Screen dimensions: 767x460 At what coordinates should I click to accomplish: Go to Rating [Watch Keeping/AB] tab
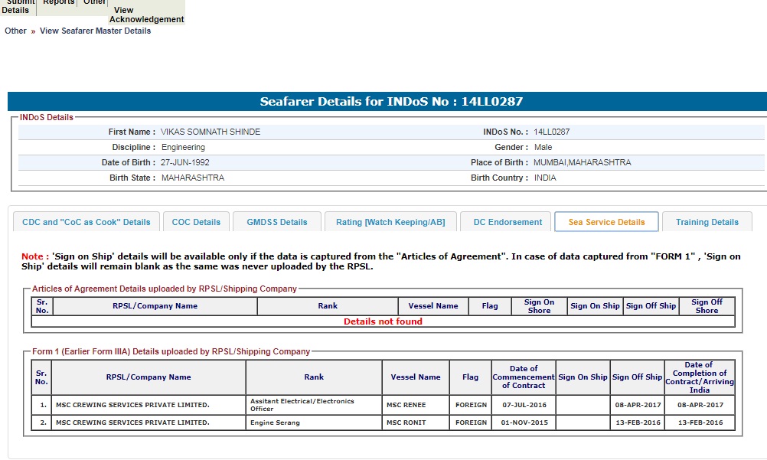pyautogui.click(x=390, y=222)
